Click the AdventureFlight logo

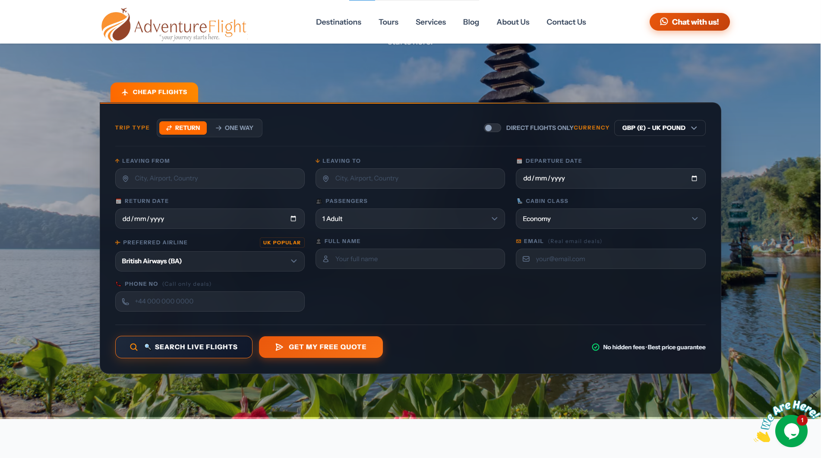pyautogui.click(x=174, y=25)
